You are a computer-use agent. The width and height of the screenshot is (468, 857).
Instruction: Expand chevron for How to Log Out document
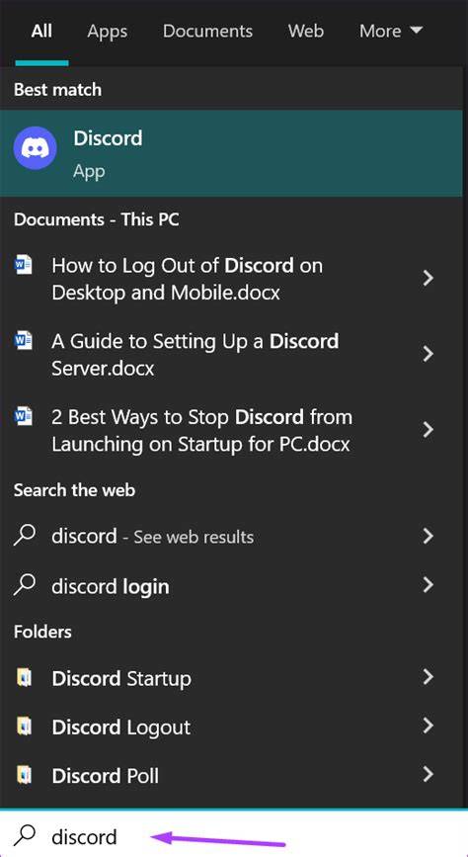point(429,278)
